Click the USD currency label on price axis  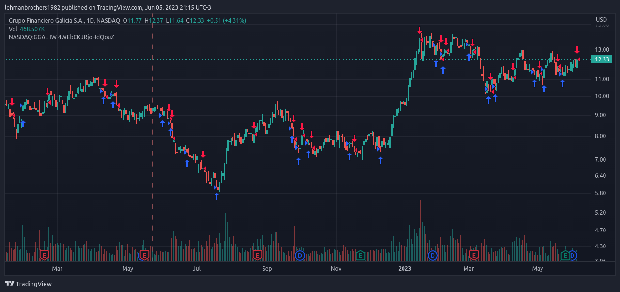click(x=601, y=20)
